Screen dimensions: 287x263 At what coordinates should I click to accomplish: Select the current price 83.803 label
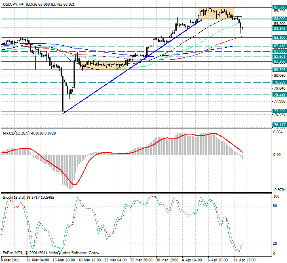point(279,29)
